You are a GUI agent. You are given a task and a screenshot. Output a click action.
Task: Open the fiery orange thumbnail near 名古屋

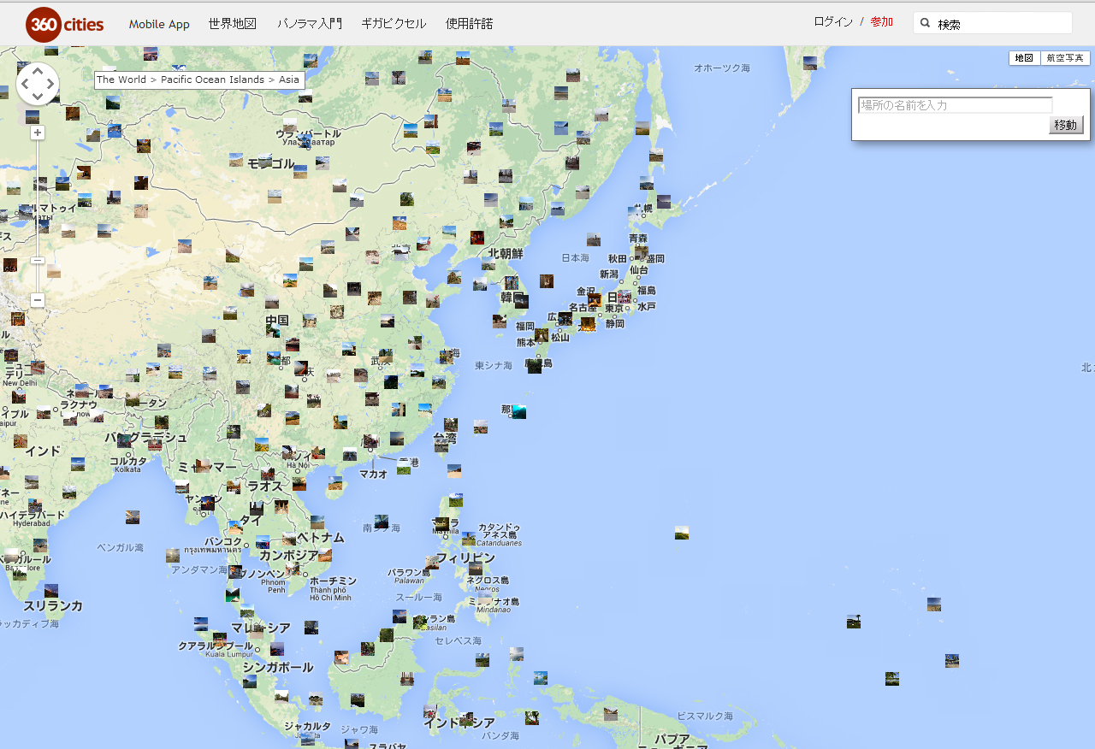pos(588,324)
